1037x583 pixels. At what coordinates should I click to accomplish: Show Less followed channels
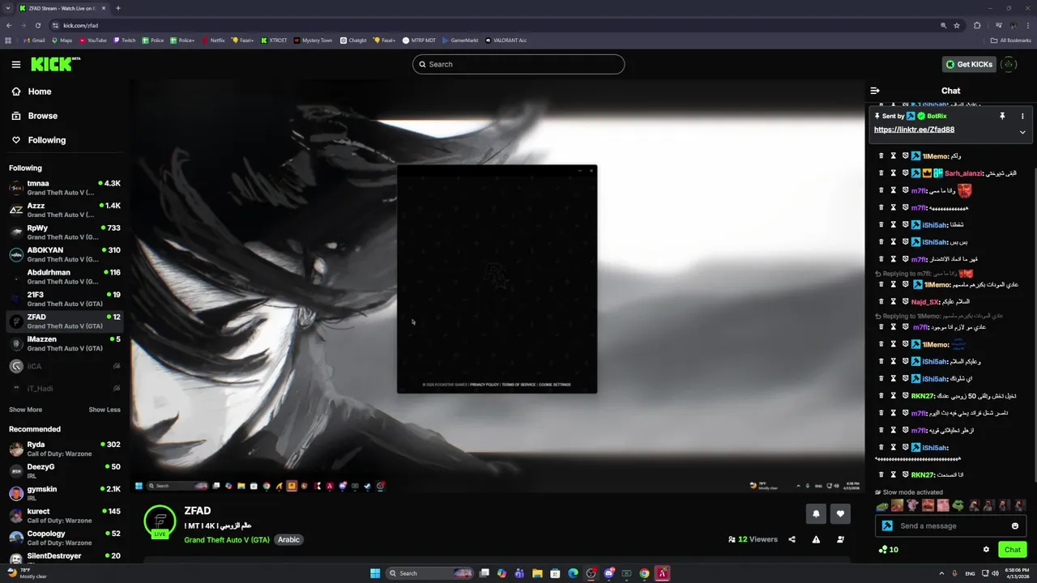pos(105,410)
